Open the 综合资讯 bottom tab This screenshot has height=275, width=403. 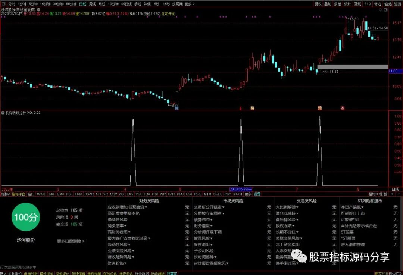(110, 273)
